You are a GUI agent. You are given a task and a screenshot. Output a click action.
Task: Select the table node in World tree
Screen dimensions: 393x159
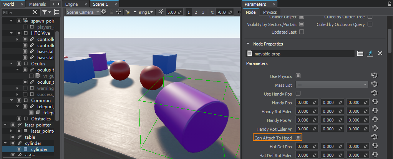pyautogui.click(x=30, y=137)
